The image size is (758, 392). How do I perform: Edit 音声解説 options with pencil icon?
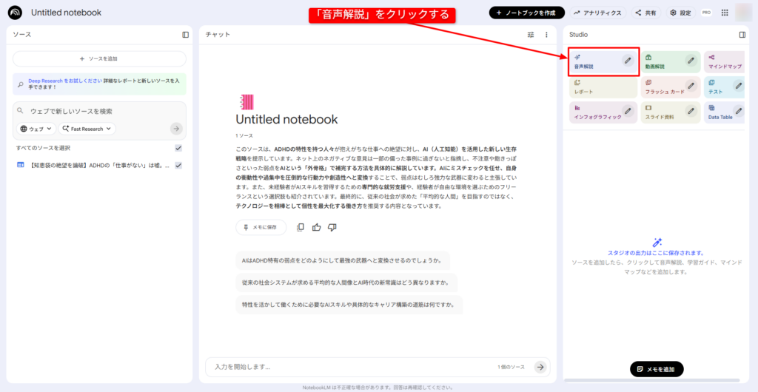pos(628,61)
